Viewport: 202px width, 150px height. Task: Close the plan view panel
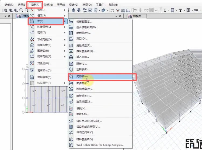point(120,16)
